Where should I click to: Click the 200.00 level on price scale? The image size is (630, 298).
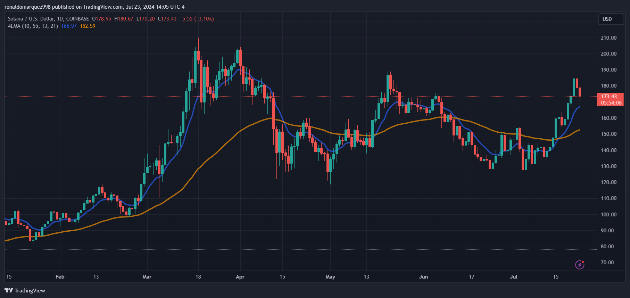(608, 54)
